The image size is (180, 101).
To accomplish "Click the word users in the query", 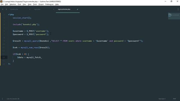I will pyautogui.click(x=71, y=41).
